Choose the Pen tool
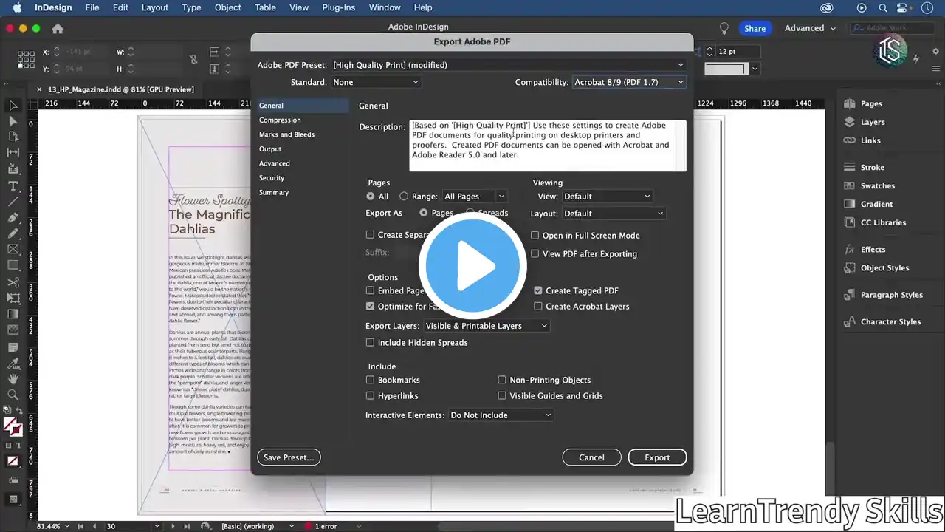 click(x=13, y=218)
